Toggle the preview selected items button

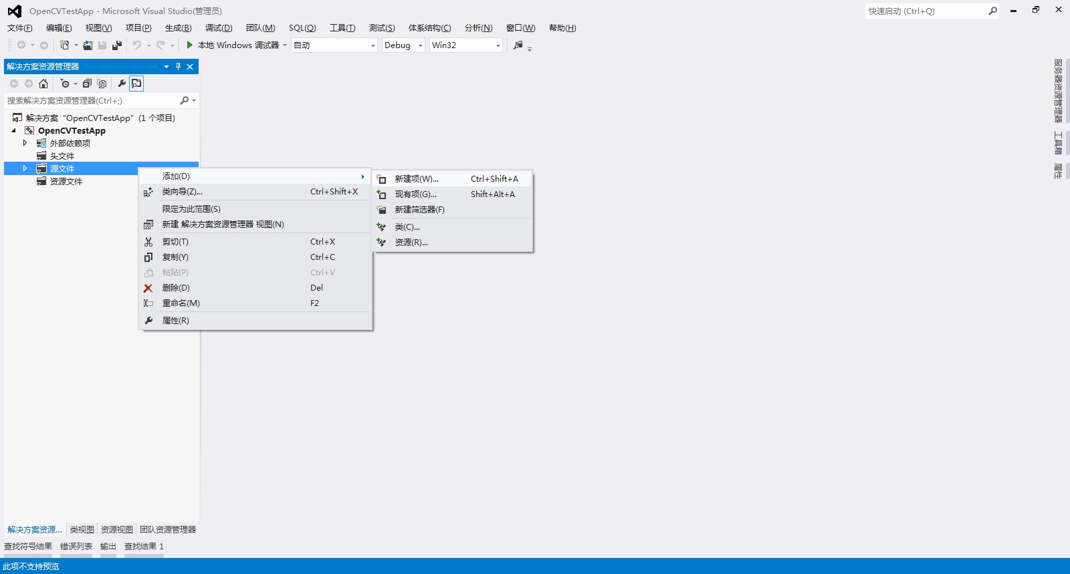tap(136, 84)
